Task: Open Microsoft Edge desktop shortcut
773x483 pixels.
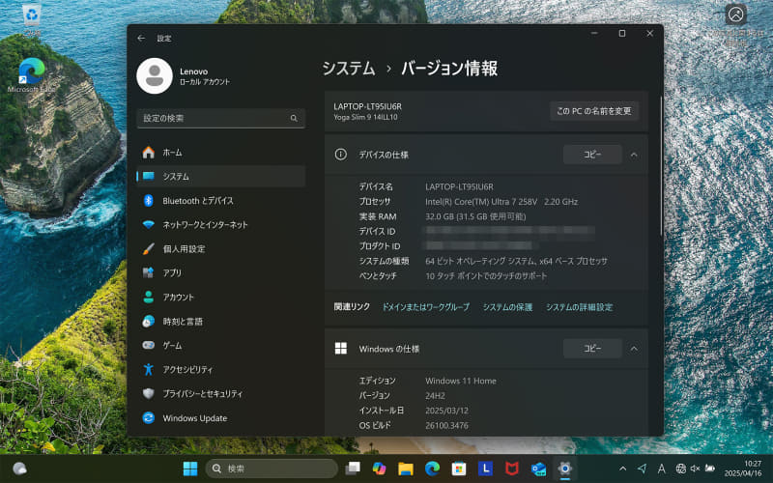Action: 32,75
